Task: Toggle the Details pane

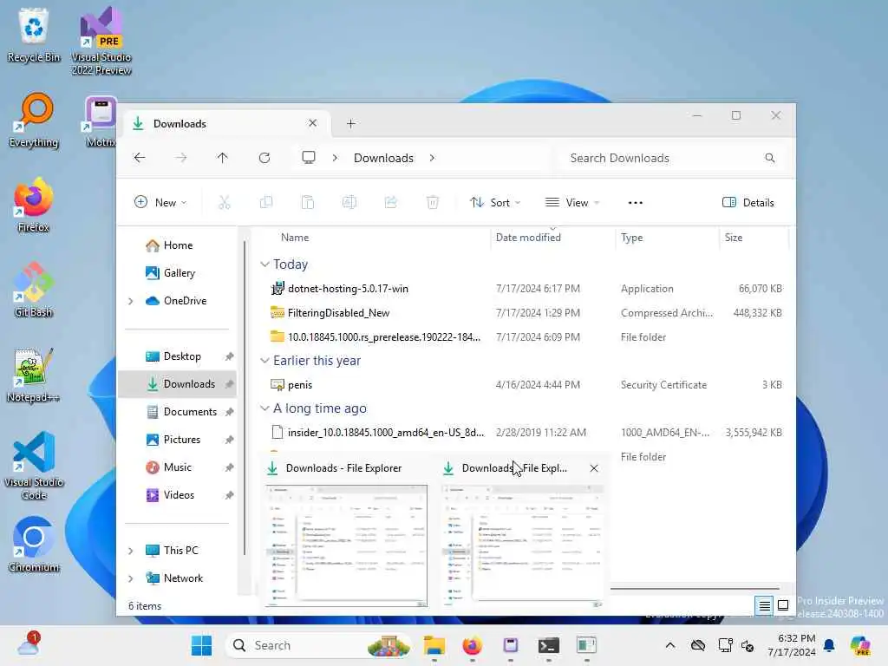Action: (748, 202)
